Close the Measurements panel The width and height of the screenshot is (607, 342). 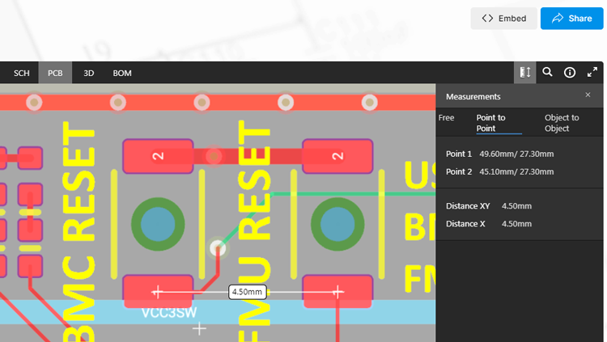(588, 95)
